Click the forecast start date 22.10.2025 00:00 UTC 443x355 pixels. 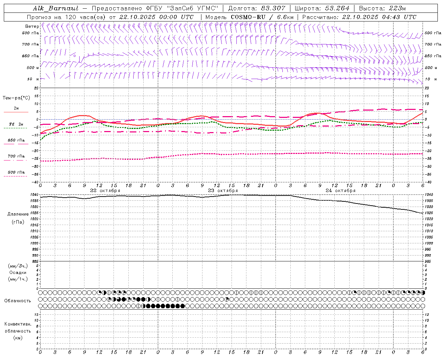coord(156,17)
